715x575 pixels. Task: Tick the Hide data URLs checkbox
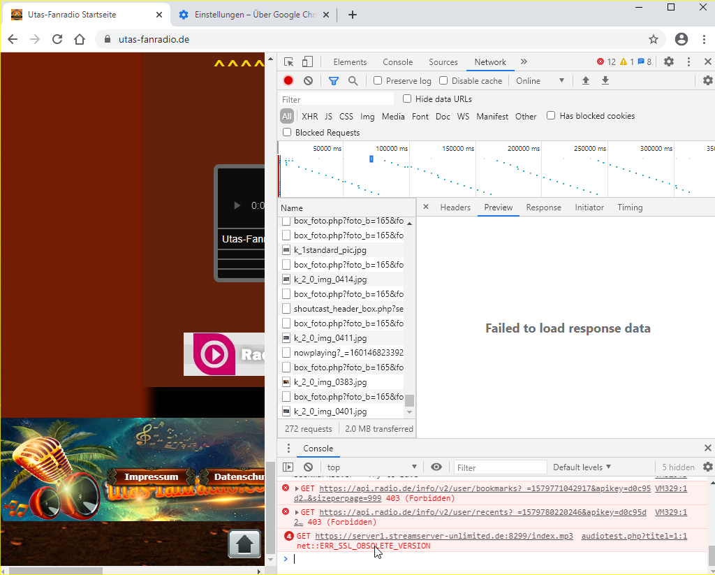pos(407,99)
